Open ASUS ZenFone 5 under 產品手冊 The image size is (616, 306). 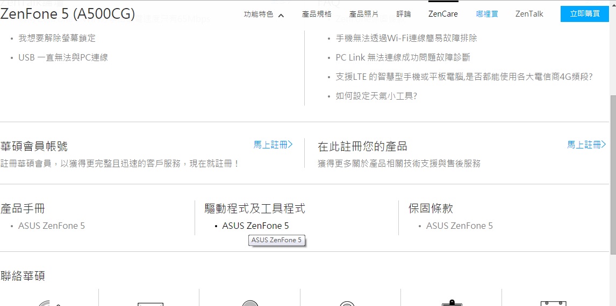click(x=52, y=226)
